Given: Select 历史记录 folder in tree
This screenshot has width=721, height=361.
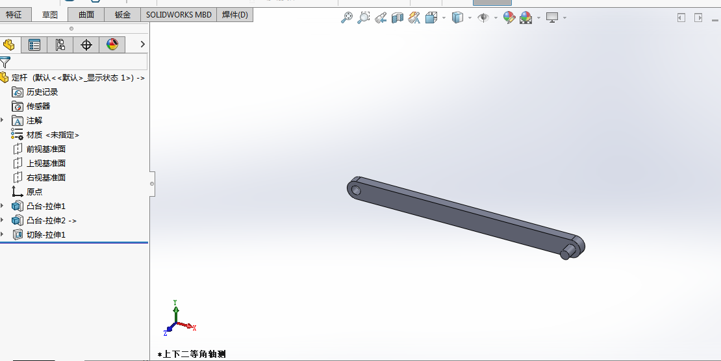Looking at the screenshot, I should [42, 92].
